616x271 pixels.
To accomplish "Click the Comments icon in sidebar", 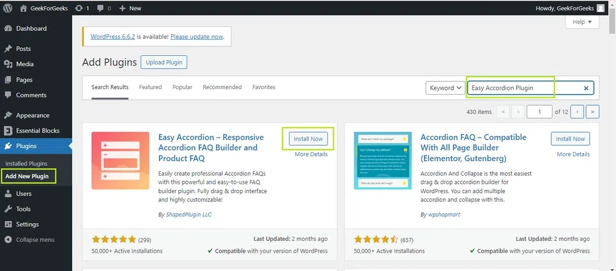I will [8, 95].
